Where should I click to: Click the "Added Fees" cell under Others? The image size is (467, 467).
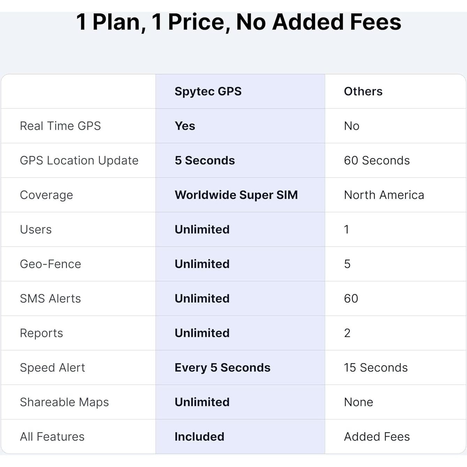point(377,437)
